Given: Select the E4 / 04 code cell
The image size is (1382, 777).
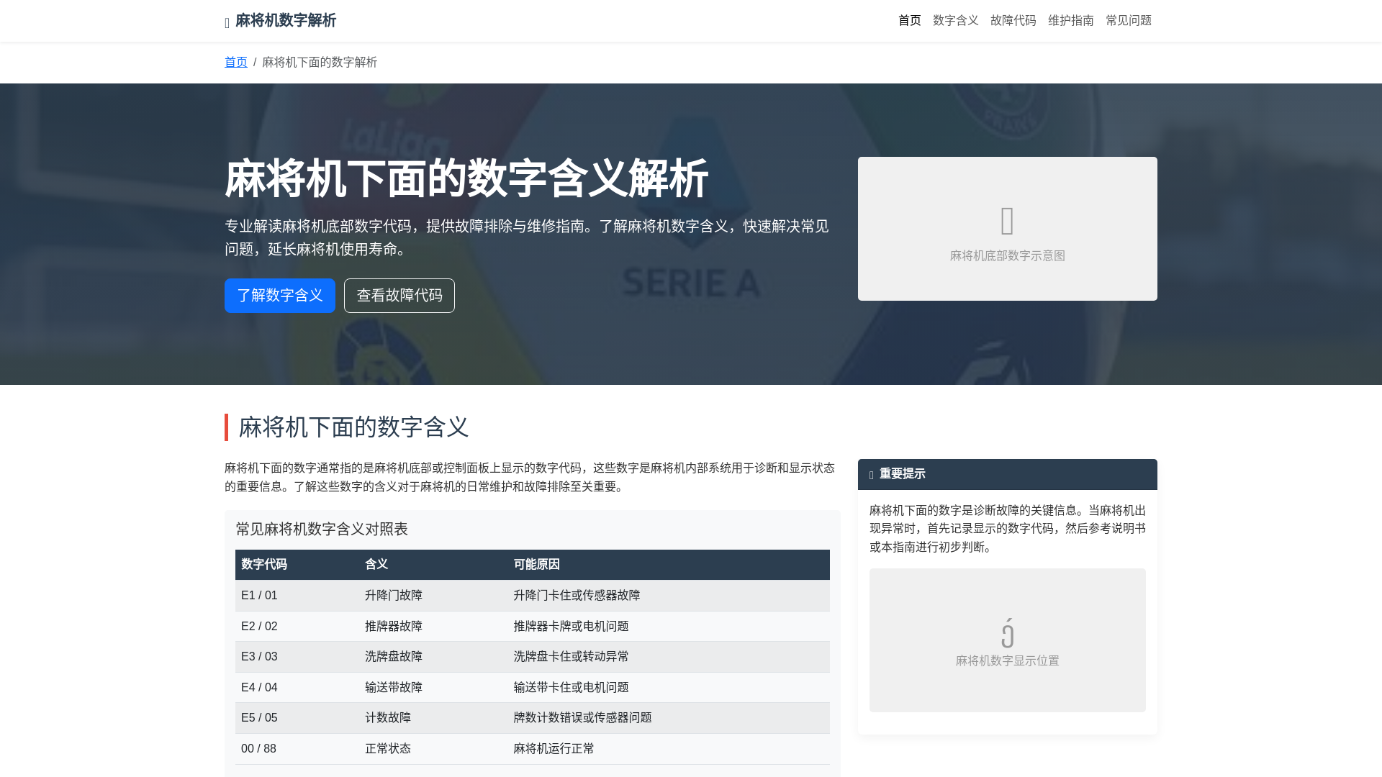Looking at the screenshot, I should coord(297,688).
